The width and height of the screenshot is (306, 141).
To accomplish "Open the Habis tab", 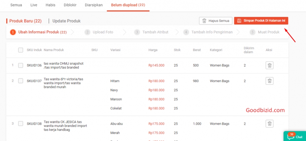I will tap(50, 5).
